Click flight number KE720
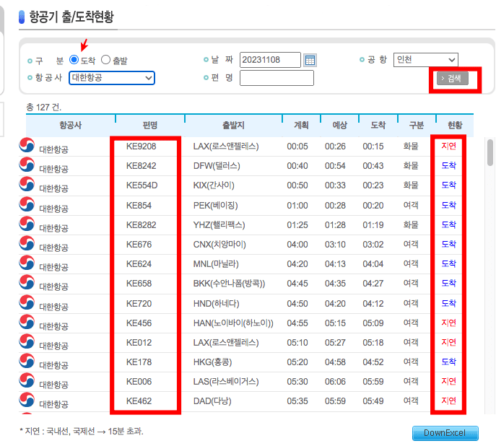This screenshot has width=496, height=446. (x=139, y=304)
